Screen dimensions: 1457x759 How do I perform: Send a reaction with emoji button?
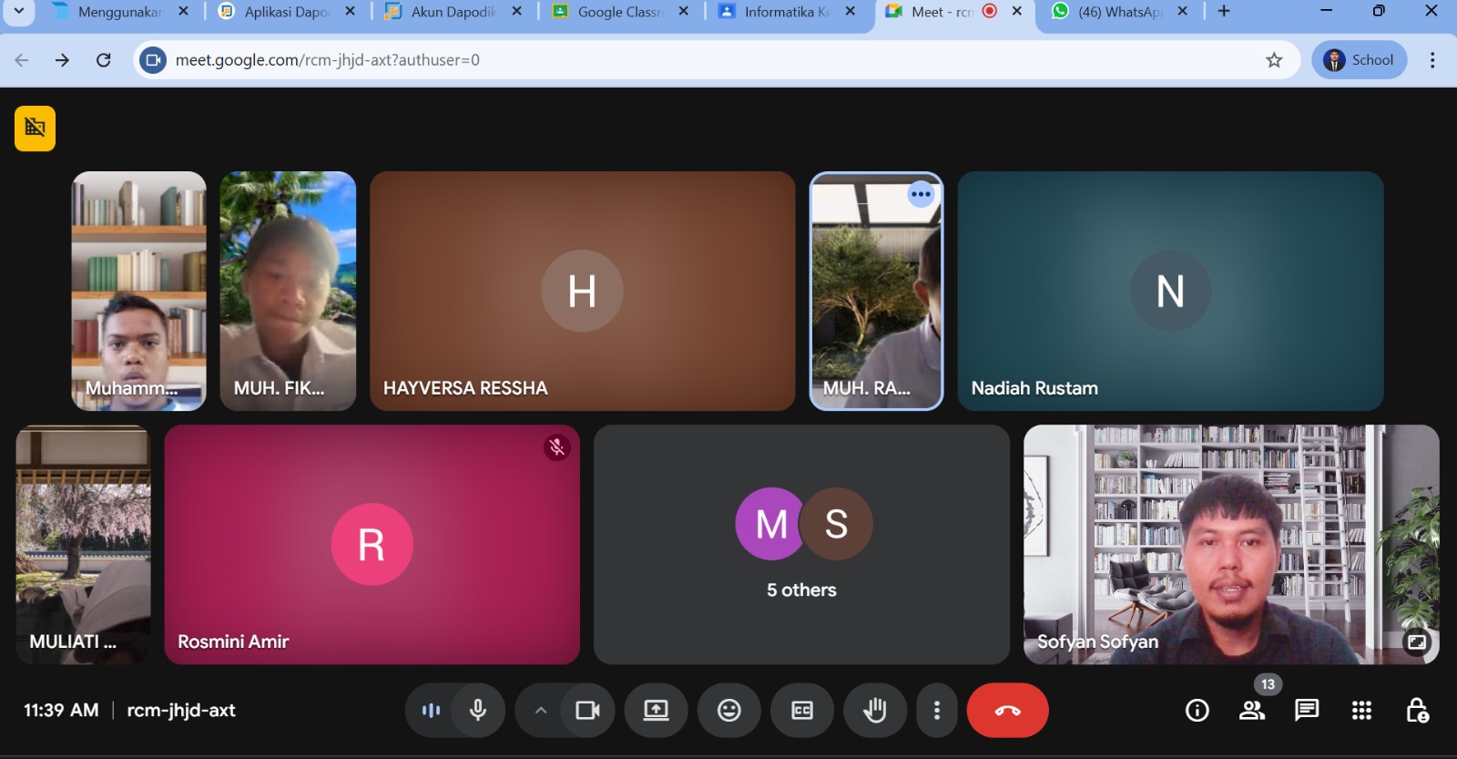pos(728,710)
